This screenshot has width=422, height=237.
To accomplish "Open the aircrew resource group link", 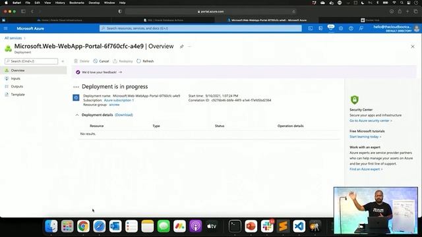I will click(114, 105).
